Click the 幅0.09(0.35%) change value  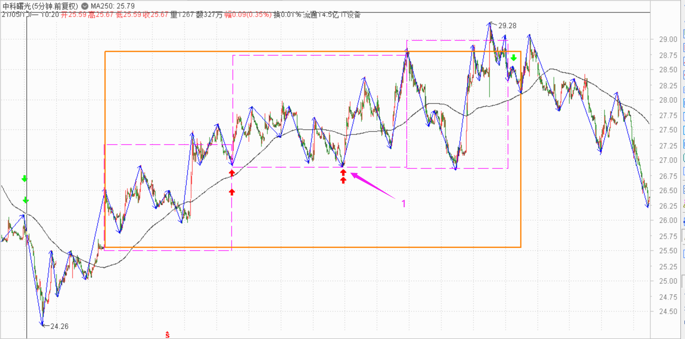pos(248,15)
